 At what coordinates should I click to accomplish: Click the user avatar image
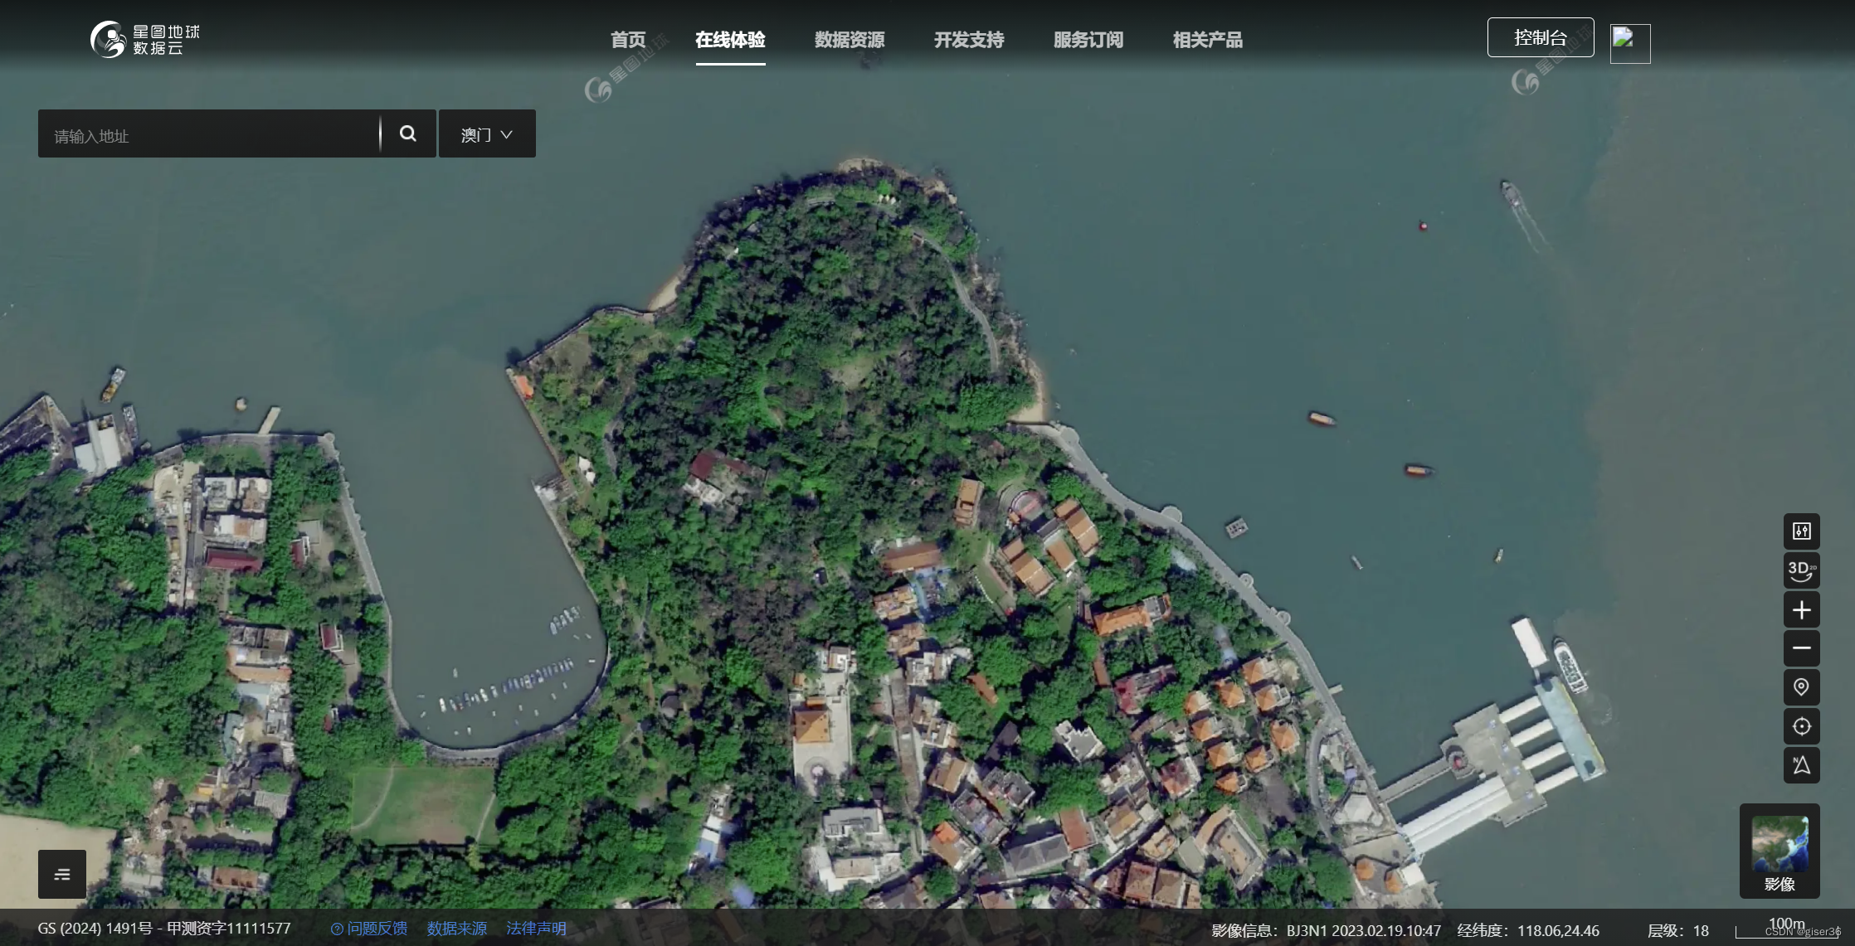click(x=1630, y=43)
